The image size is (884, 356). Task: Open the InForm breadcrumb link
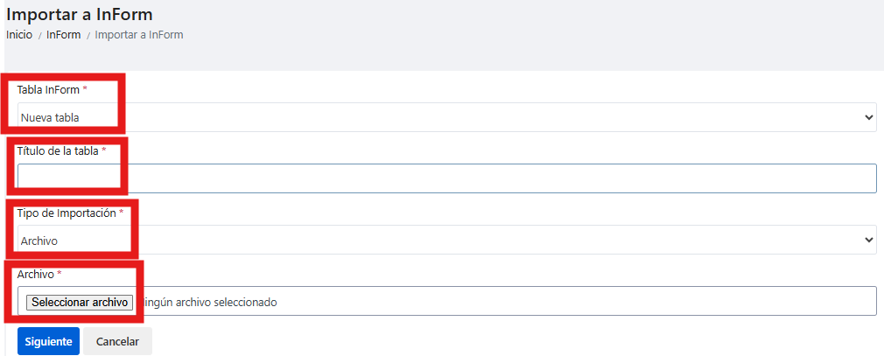click(64, 35)
